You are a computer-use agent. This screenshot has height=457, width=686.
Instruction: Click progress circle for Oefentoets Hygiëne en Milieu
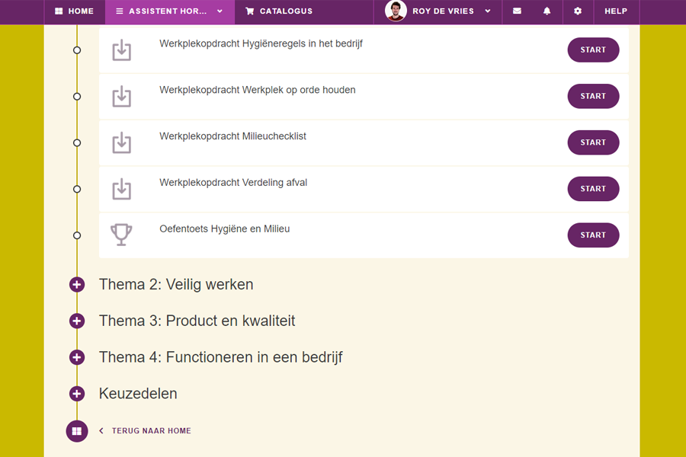[x=77, y=235]
